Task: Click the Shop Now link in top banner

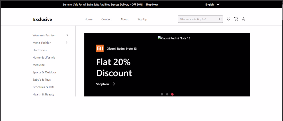Action: (152, 5)
